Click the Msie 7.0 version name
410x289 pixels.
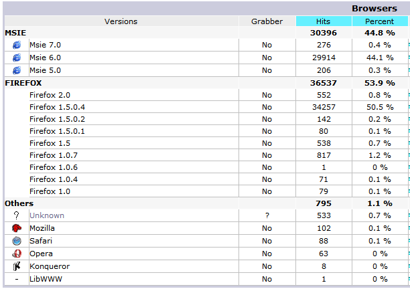pos(45,45)
